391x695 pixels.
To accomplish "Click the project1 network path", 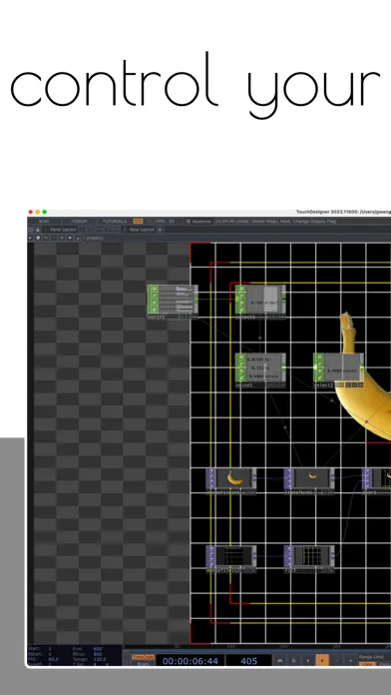I will (x=95, y=238).
